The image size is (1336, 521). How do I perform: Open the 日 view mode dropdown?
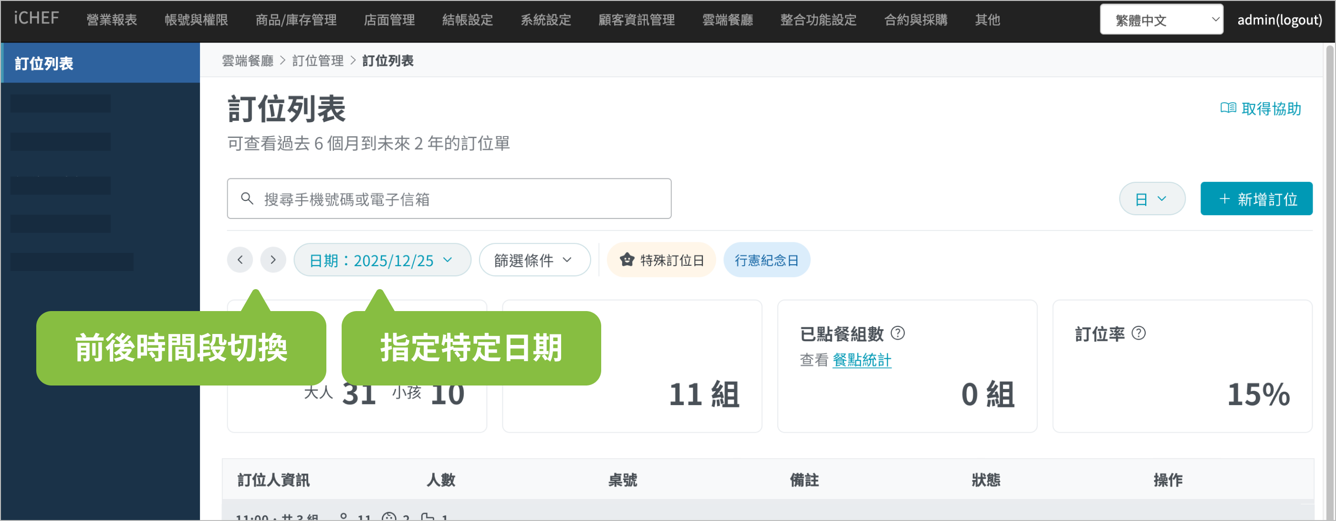pyautogui.click(x=1151, y=199)
